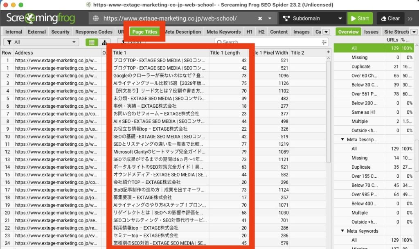Screen dimensions: 419x249
Task: Switch to tree view icon
Action: [104, 42]
